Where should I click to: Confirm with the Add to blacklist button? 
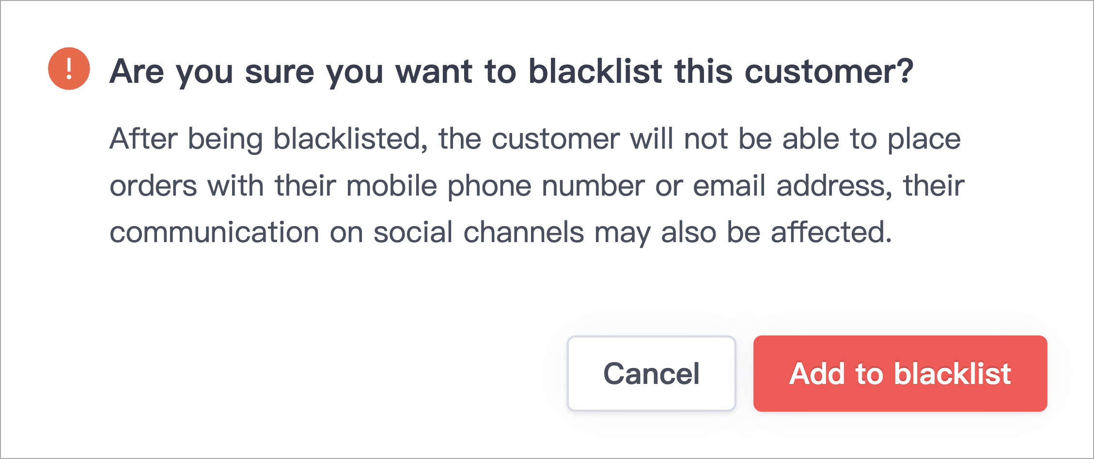coord(900,373)
